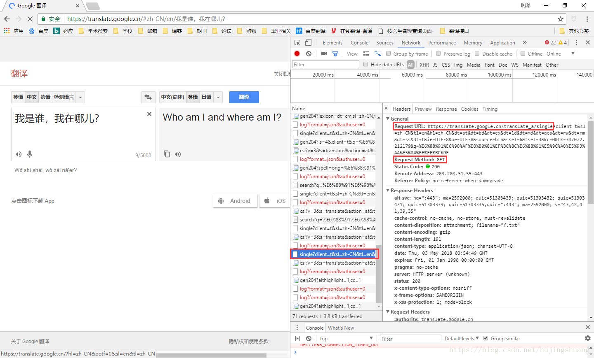Screen dimensions: 594x358
Task: Go back in browser history
Action: tap(7, 19)
